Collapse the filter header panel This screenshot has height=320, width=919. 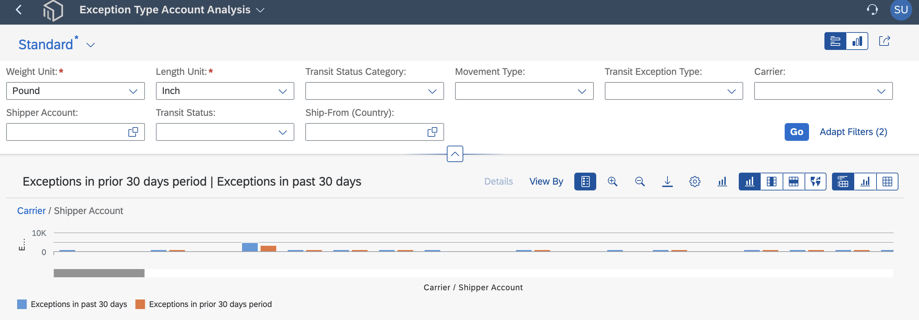455,154
